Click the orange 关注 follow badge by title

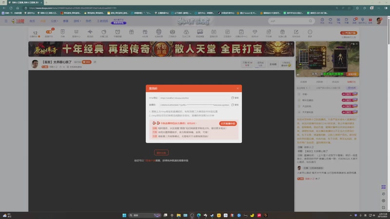tap(87, 62)
